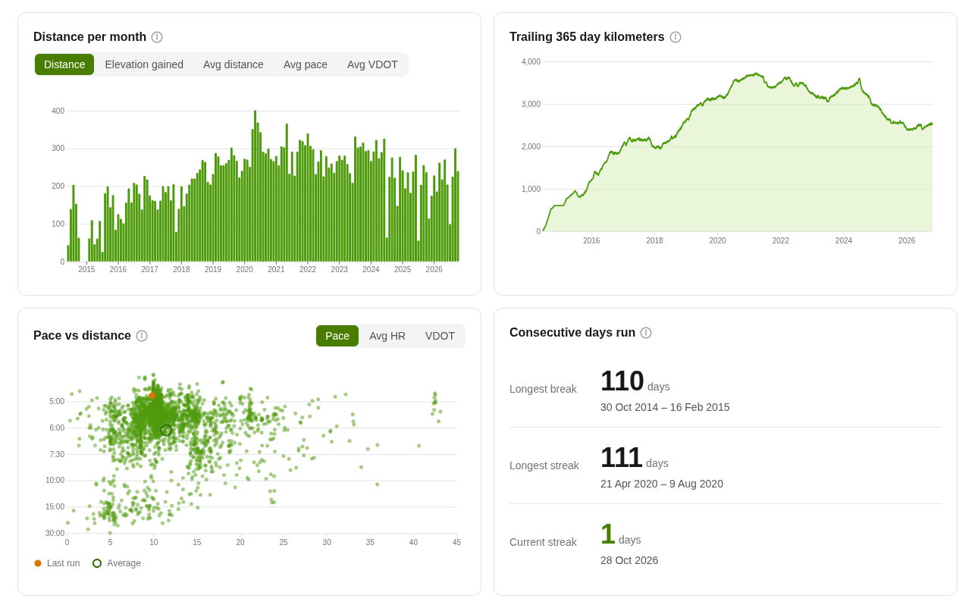Click the Average legend entry
The width and height of the screenshot is (975, 608).
coord(117,563)
